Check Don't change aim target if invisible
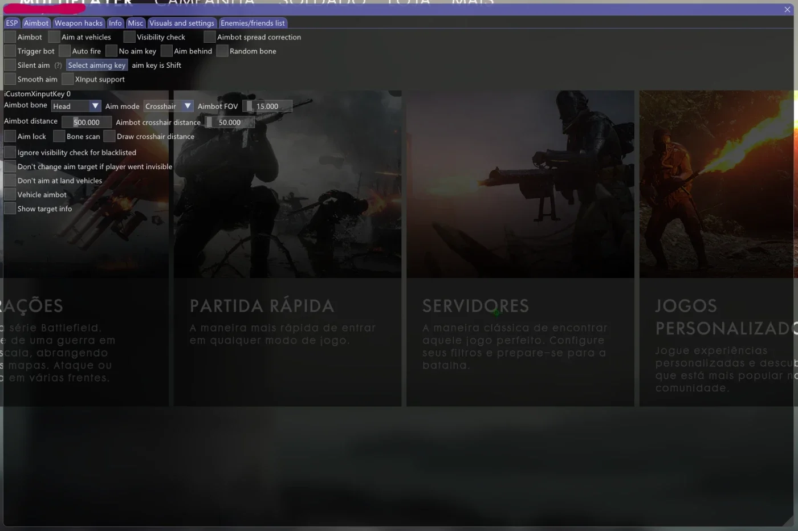Image resolution: width=798 pixels, height=531 pixels. 10,166
